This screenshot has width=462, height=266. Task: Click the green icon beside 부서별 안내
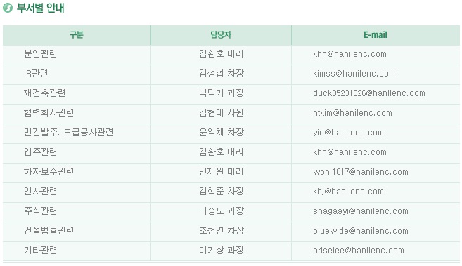pos(8,8)
